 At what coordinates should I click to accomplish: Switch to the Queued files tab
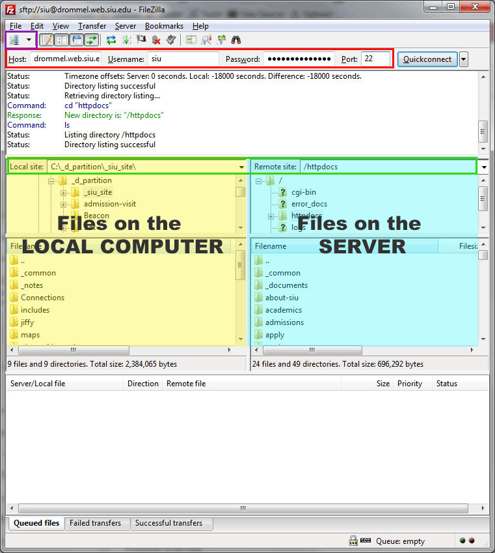36,523
